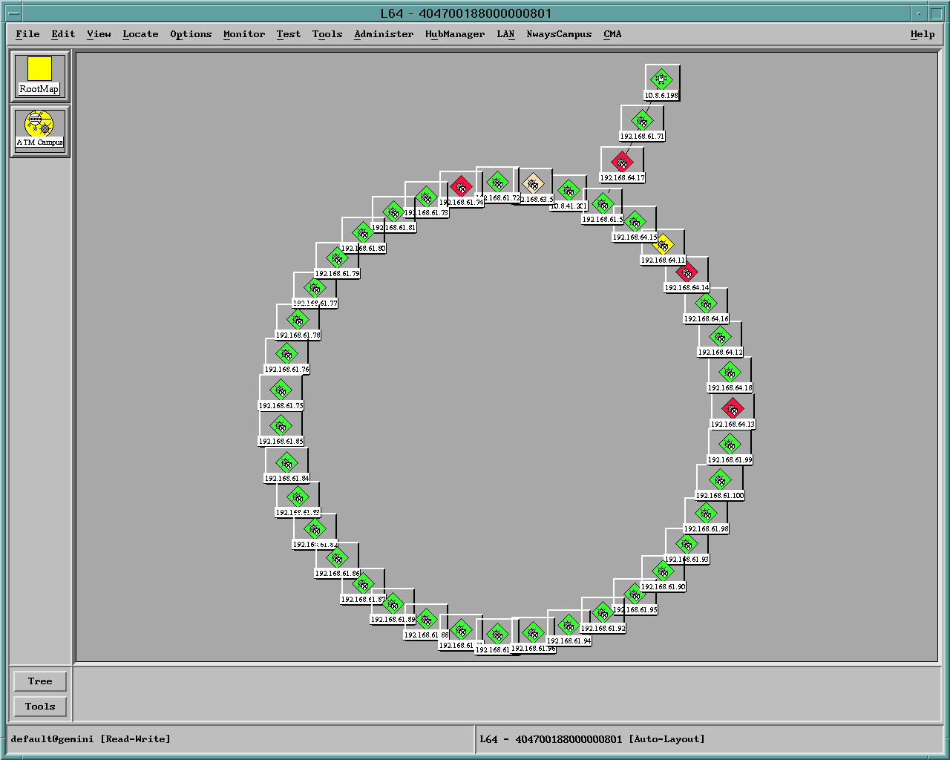The width and height of the screenshot is (950, 760).
Task: Select the node 10.8.6.198 at the top
Action: [x=661, y=79]
